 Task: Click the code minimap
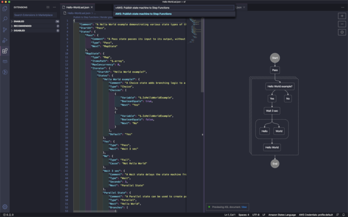[x=194, y=31]
